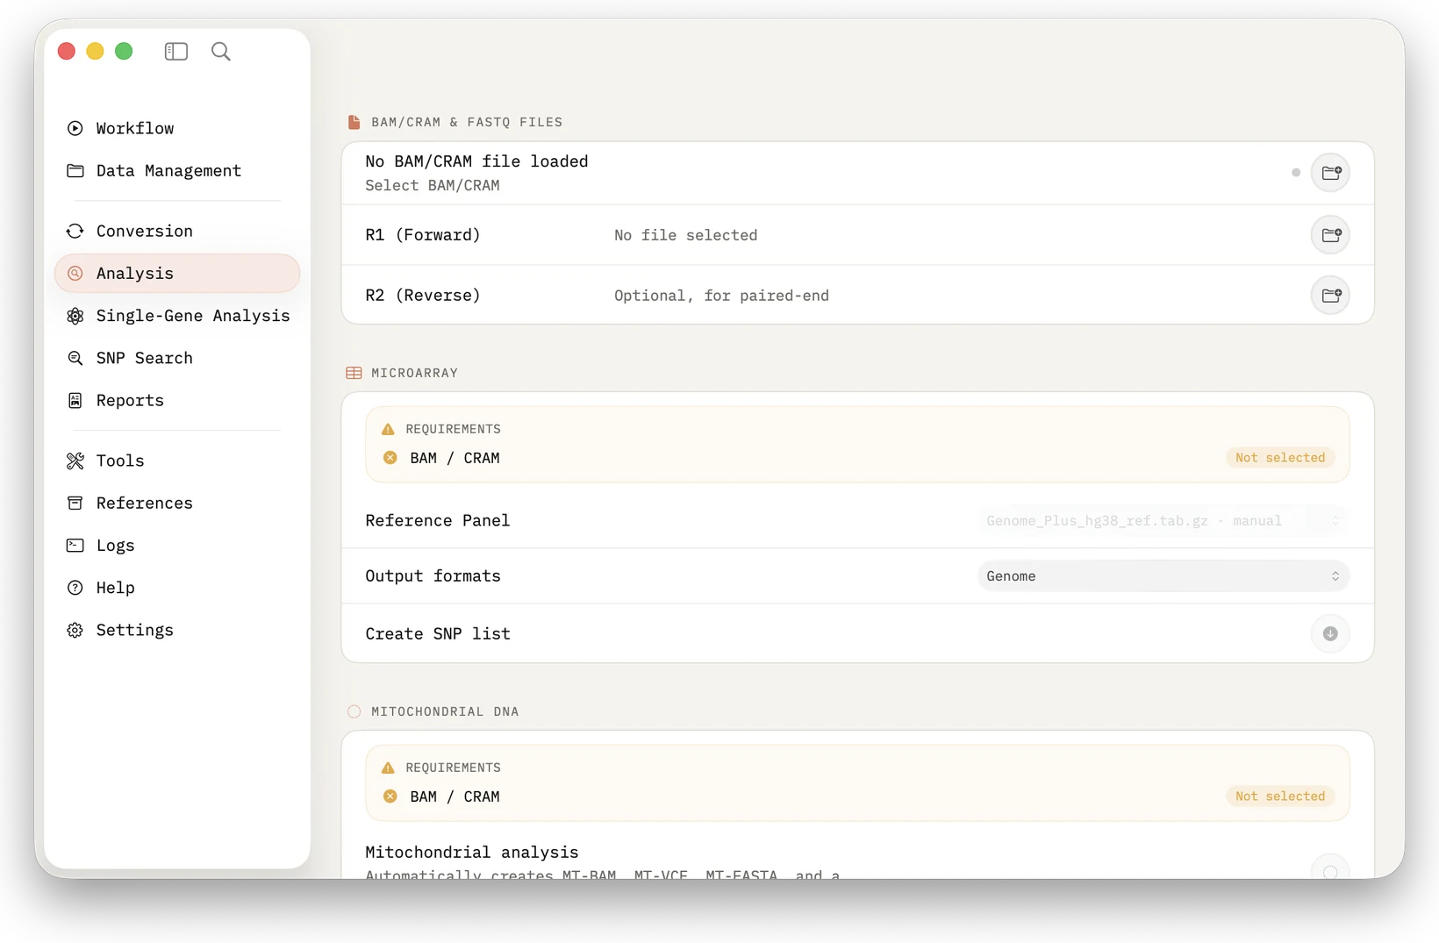1439x943 pixels.
Task: Choose R2 Reverse file folder icon
Action: (1330, 296)
